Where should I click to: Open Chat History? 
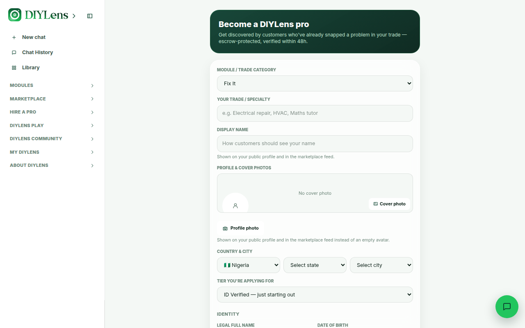click(52, 52)
